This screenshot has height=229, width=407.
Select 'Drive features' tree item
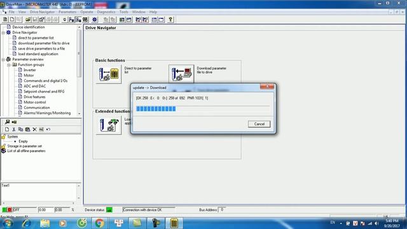point(34,97)
